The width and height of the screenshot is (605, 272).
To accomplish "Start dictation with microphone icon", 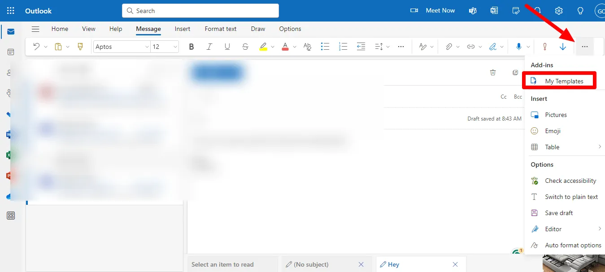I will (519, 47).
